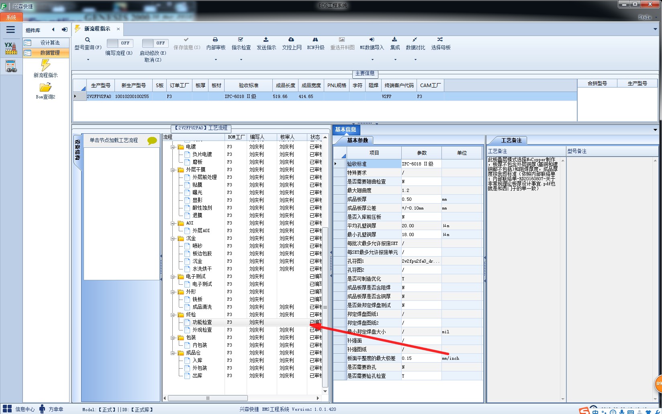The image size is (662, 414).
Task: Select 基本参数 tab
Action: 358,140
